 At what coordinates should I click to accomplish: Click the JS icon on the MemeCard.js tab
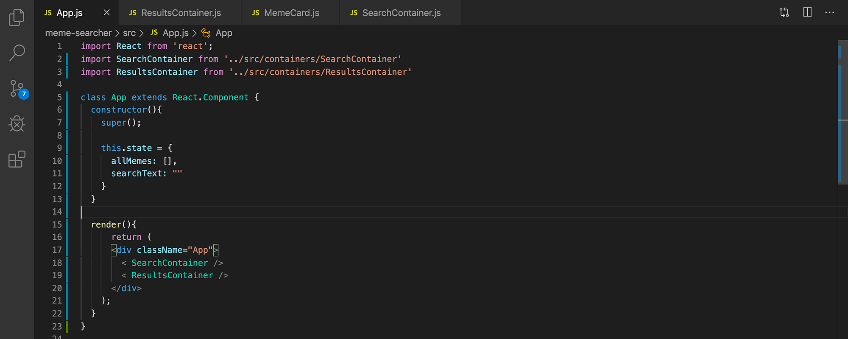(256, 13)
